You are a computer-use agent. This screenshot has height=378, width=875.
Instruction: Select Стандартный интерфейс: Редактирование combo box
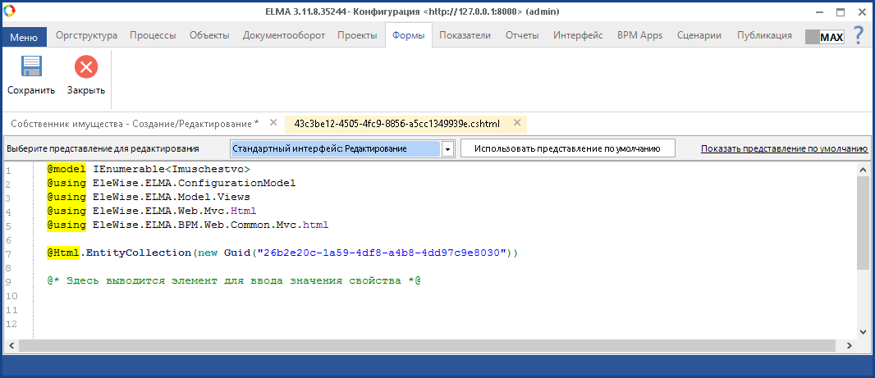(336, 149)
